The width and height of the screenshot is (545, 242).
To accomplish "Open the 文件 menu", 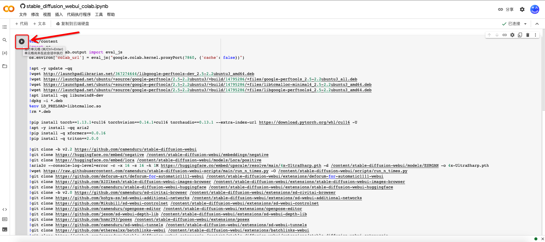I will (x=23, y=14).
